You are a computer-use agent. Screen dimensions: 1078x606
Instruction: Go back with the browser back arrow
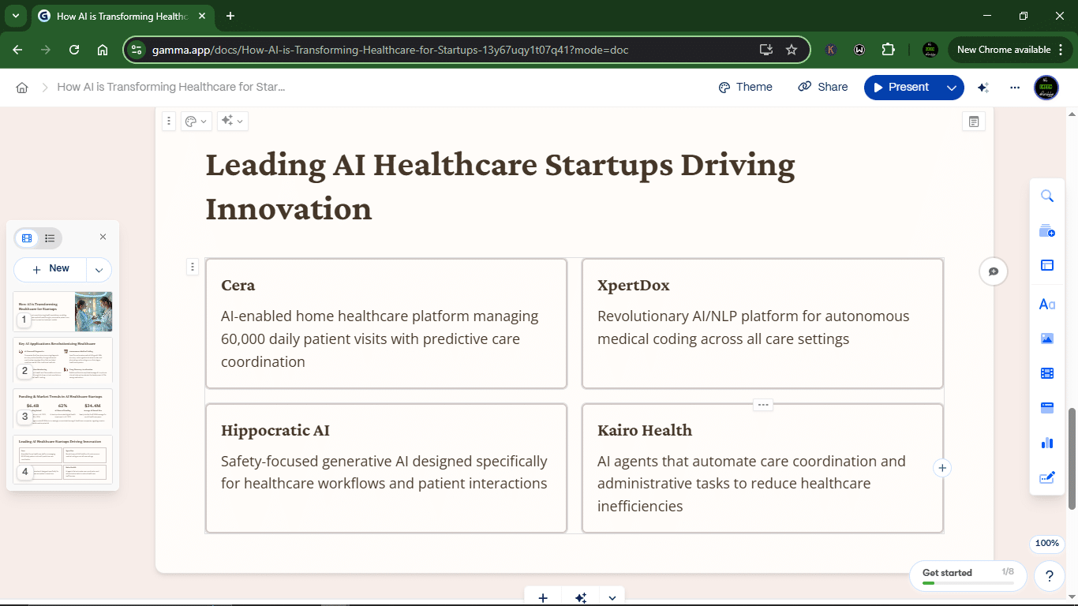[x=17, y=50]
